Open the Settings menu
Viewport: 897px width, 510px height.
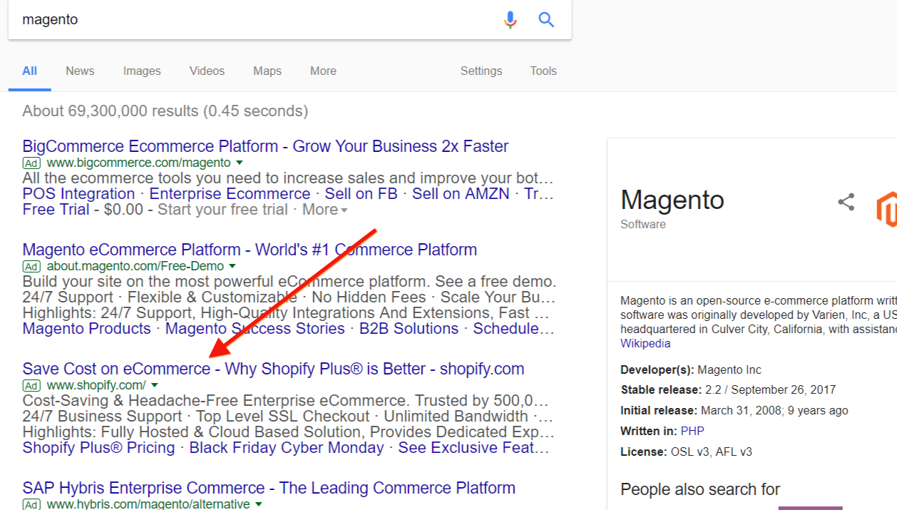(481, 71)
